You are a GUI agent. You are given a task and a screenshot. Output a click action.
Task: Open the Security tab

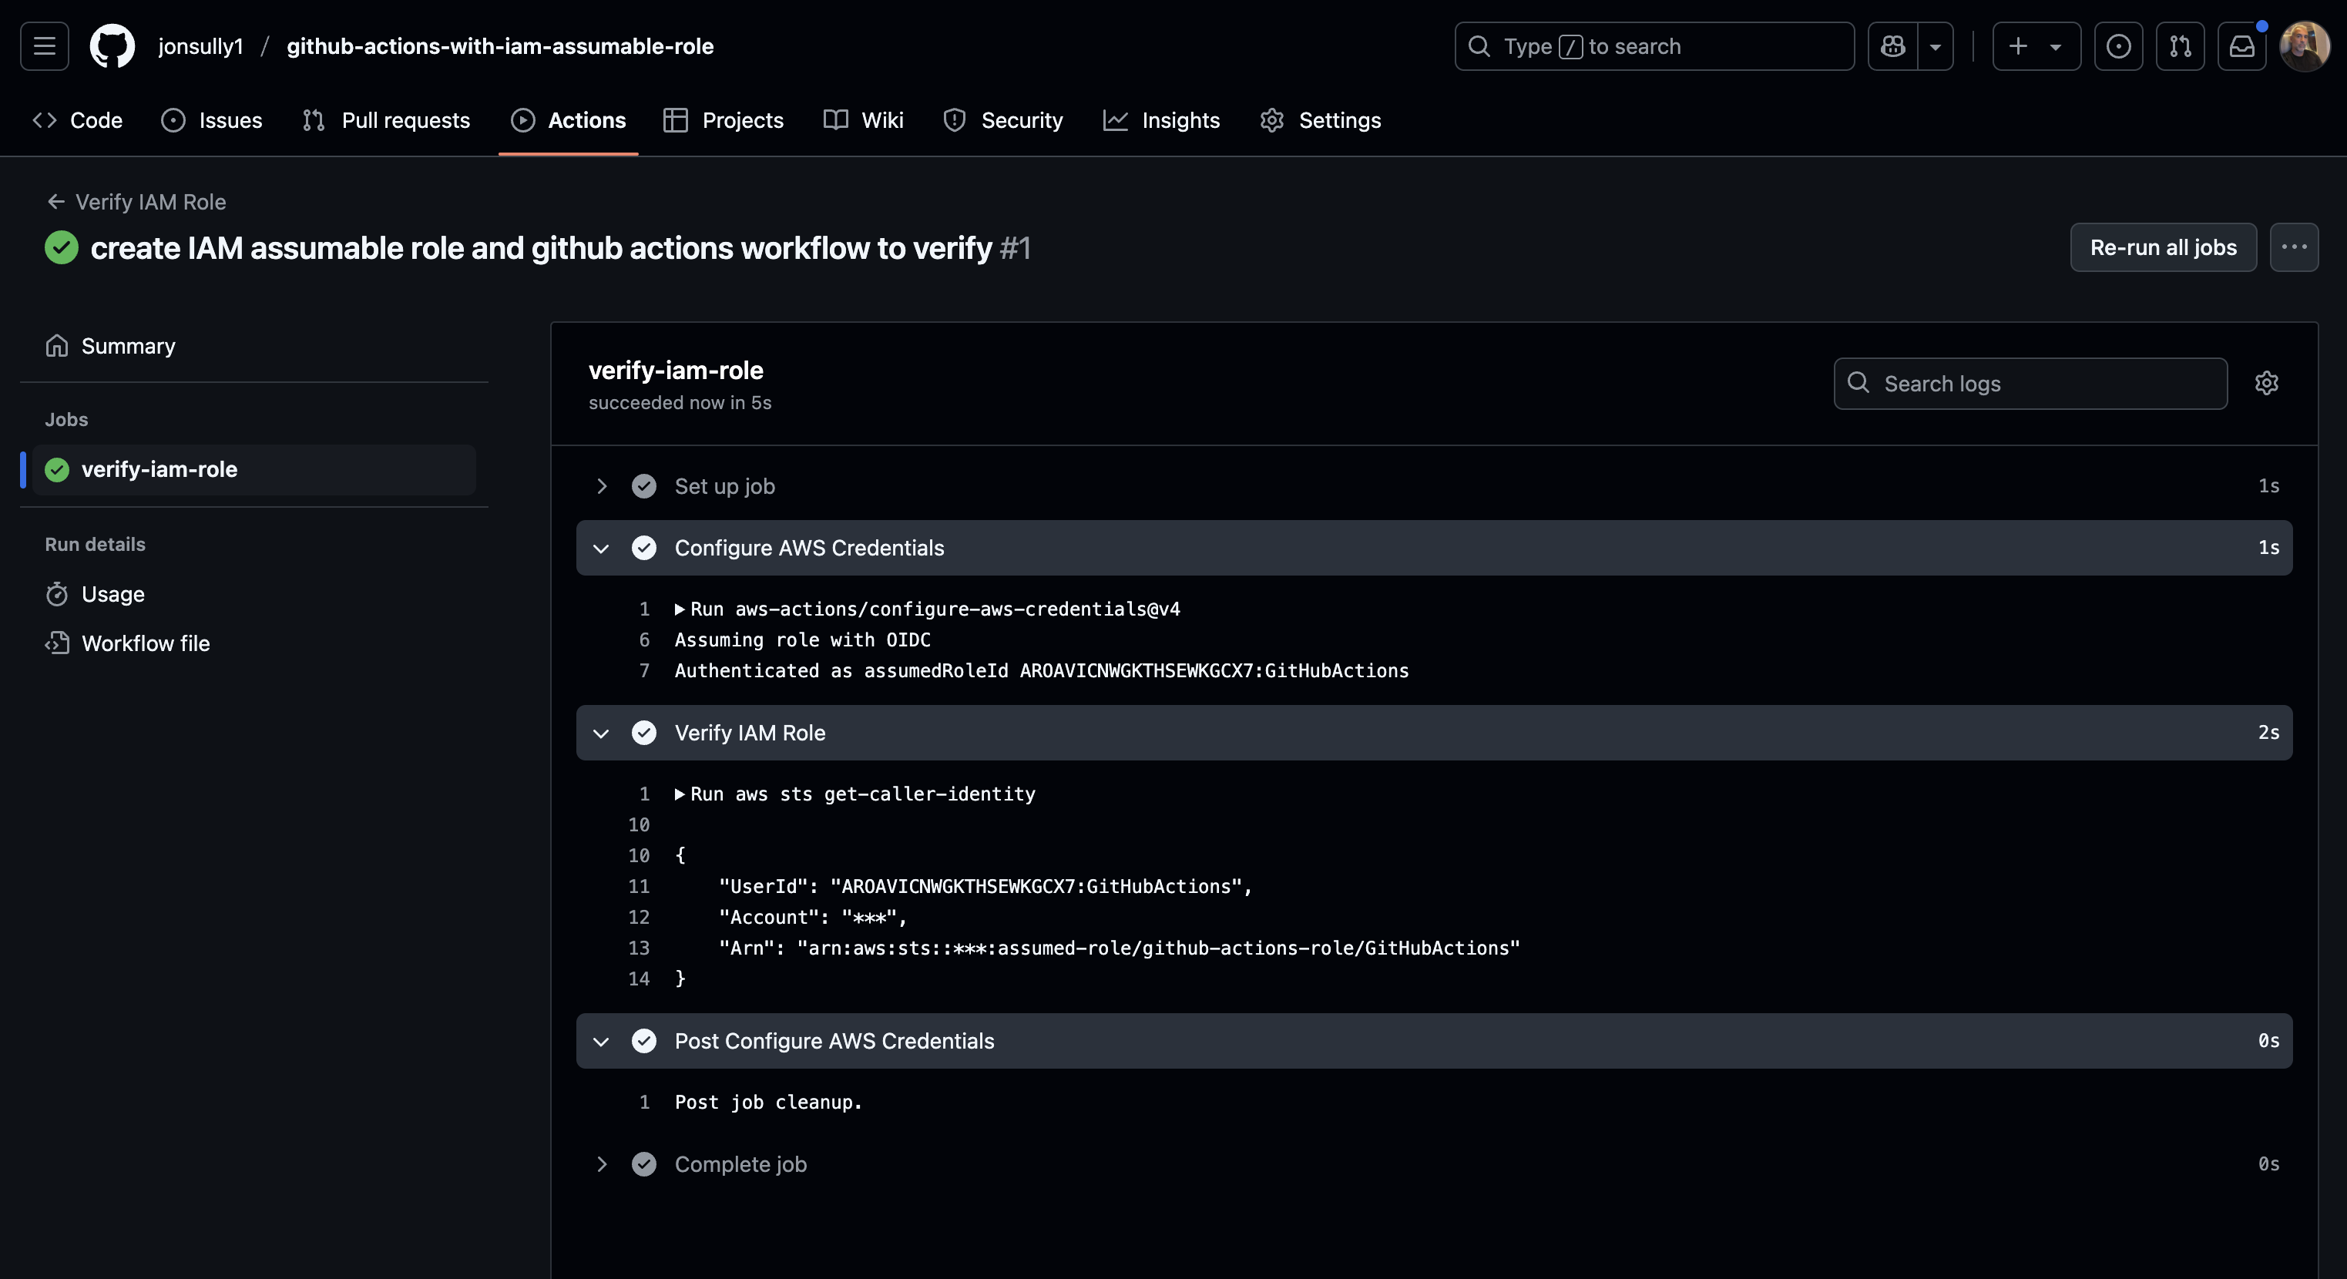(x=1002, y=119)
